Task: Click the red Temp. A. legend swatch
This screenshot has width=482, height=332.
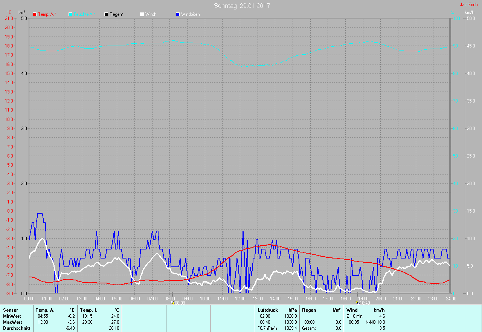Action: click(x=35, y=14)
